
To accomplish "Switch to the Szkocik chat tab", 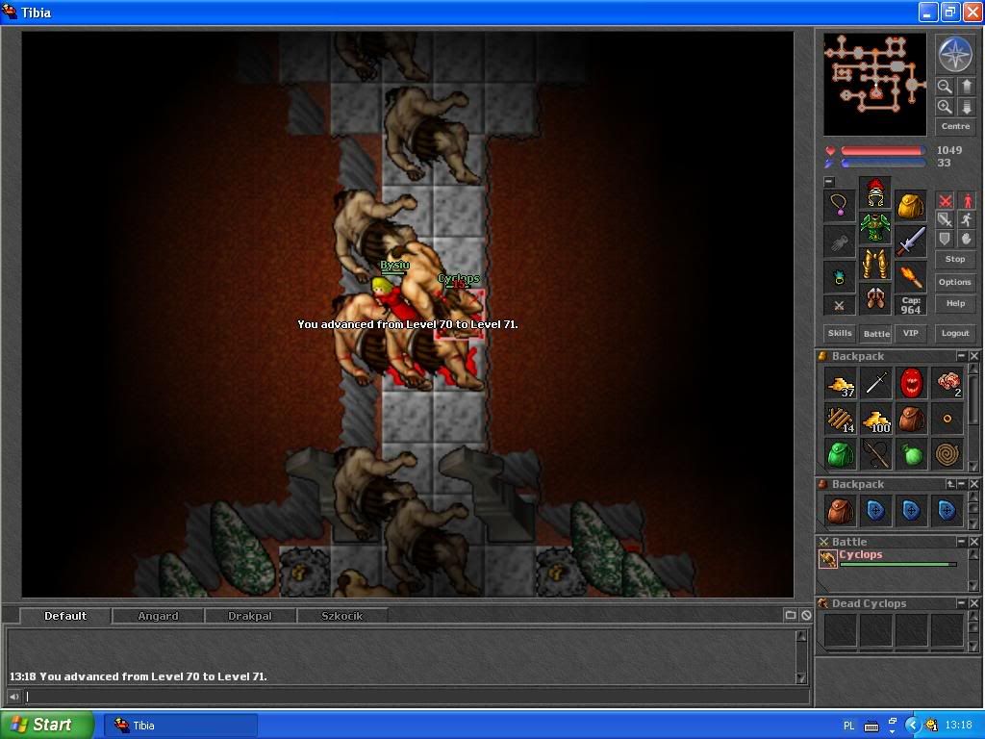I will [342, 616].
